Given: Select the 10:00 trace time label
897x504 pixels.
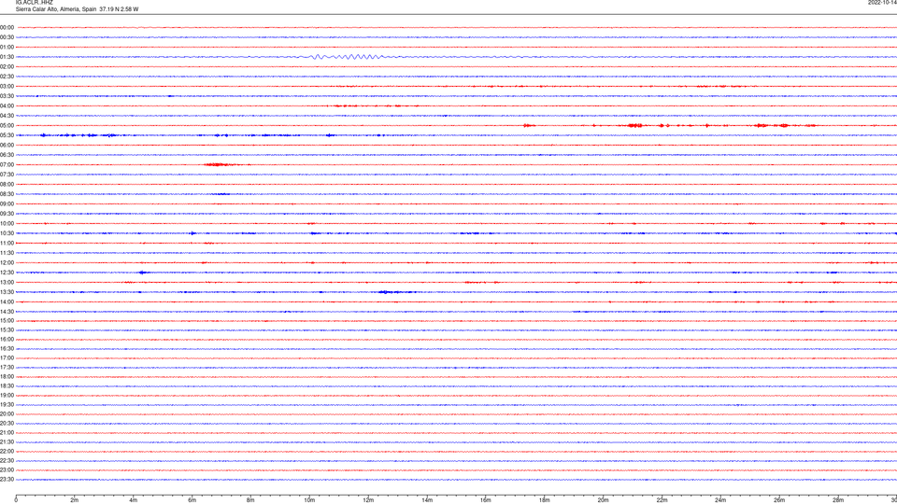Looking at the screenshot, I should [7, 223].
